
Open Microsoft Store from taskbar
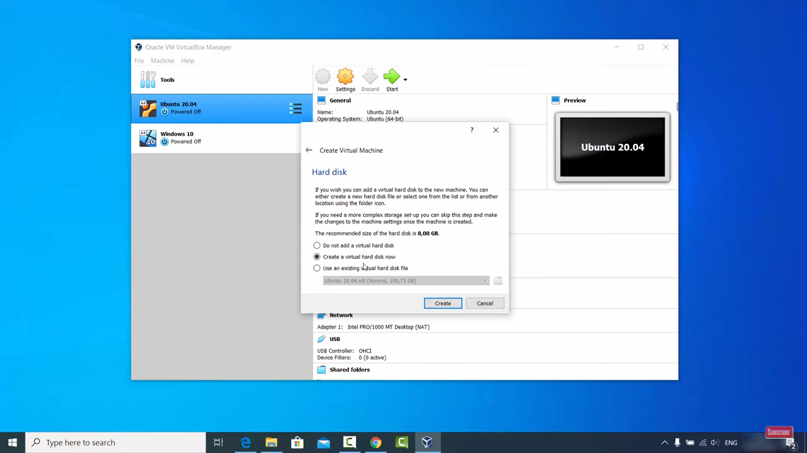[297, 442]
